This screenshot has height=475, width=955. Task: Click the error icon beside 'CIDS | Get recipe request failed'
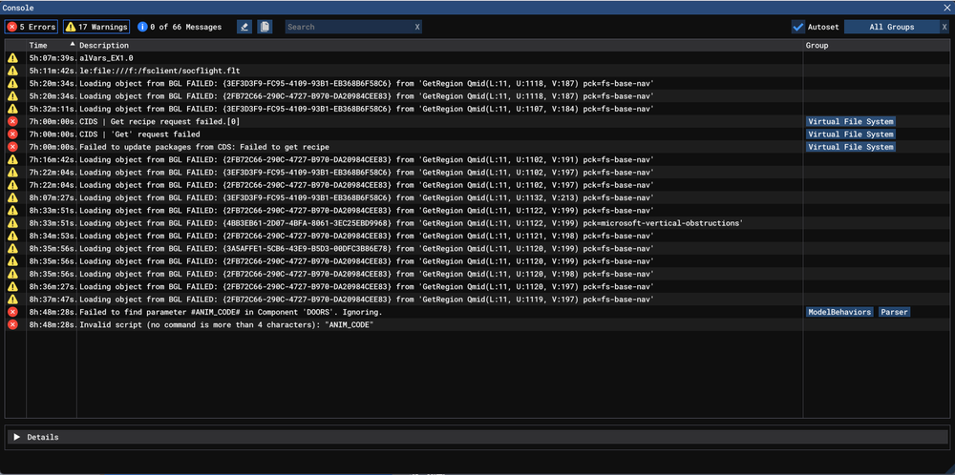click(x=12, y=121)
